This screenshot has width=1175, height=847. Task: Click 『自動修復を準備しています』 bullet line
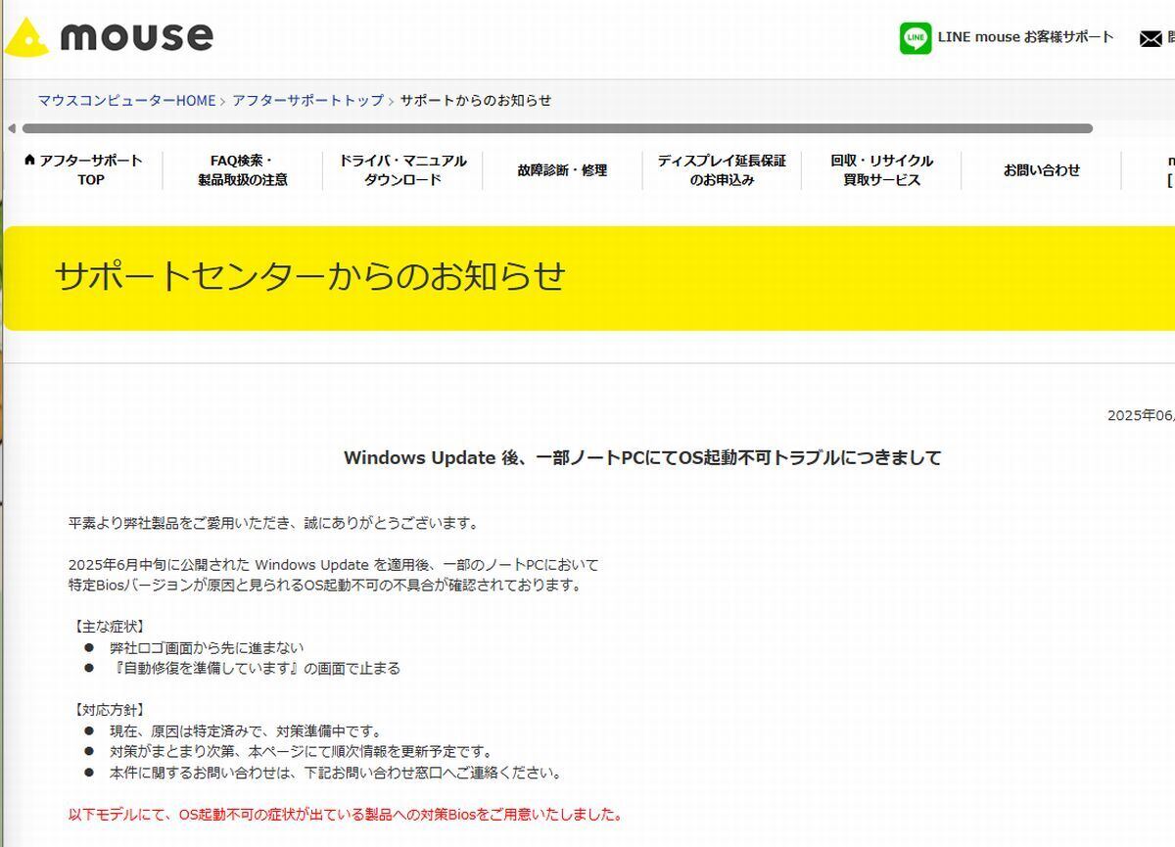click(x=255, y=668)
